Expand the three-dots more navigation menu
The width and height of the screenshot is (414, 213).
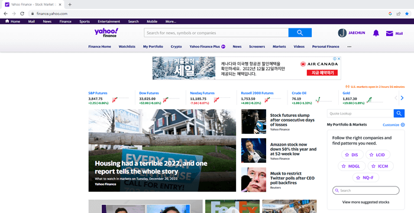tap(350, 47)
